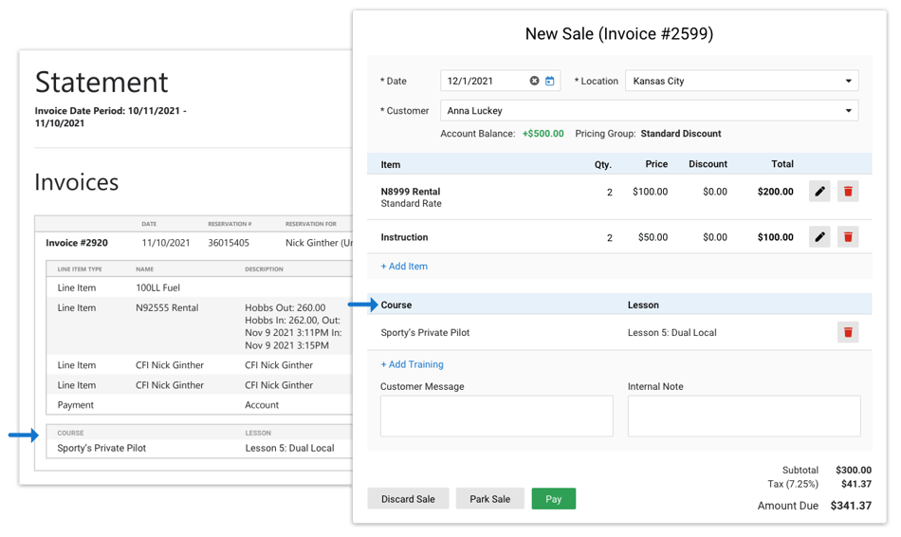Image resolution: width=901 pixels, height=537 pixels.
Task: Select the +$500.00 account balance value
Action: 543,134
